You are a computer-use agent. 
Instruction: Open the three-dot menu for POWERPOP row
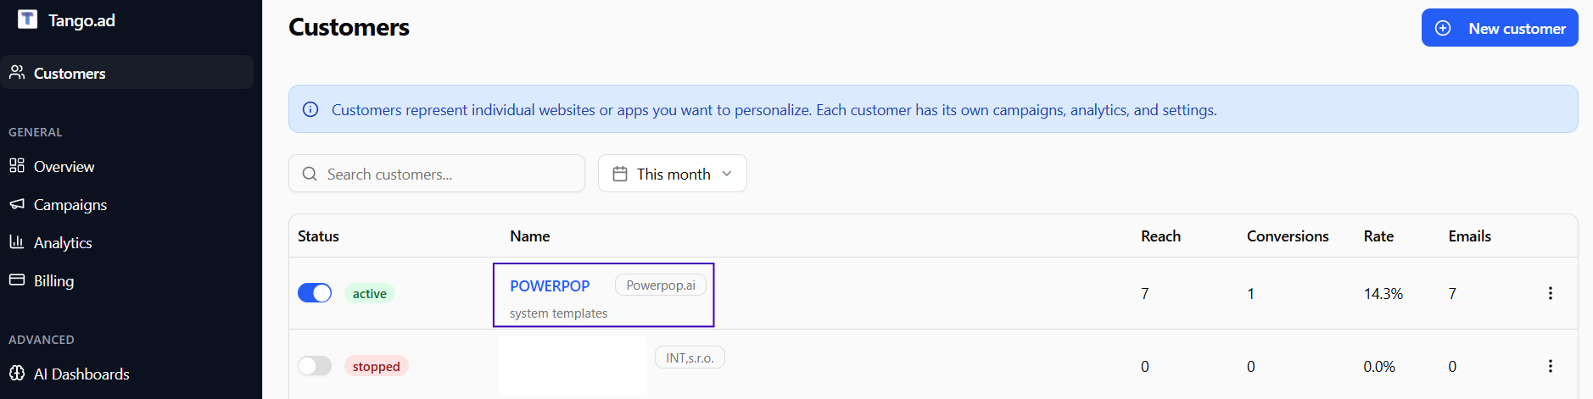pyautogui.click(x=1550, y=293)
